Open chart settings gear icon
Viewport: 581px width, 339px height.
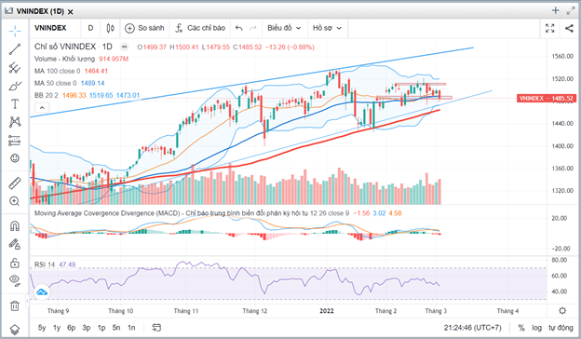pyautogui.click(x=562, y=311)
